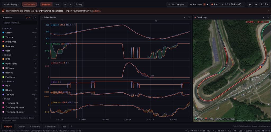Select the Oil Temp channel

(x=19, y=68)
